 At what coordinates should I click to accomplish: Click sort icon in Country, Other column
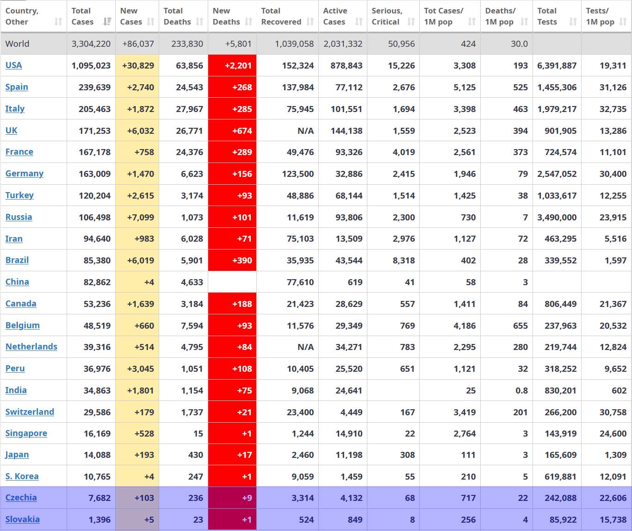[58, 22]
